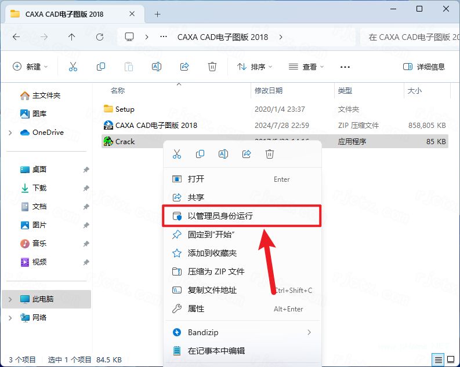
Task: Open the address bar ellipsis breadcrumb
Action: coord(164,37)
